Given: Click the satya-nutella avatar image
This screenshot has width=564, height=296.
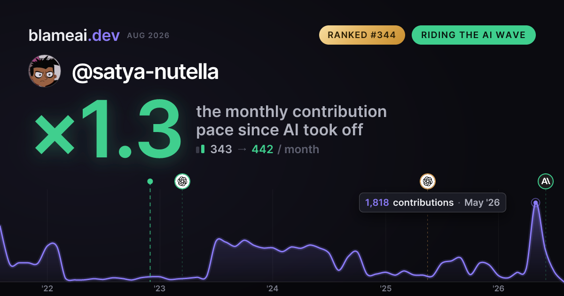Looking at the screenshot, I should pos(45,71).
